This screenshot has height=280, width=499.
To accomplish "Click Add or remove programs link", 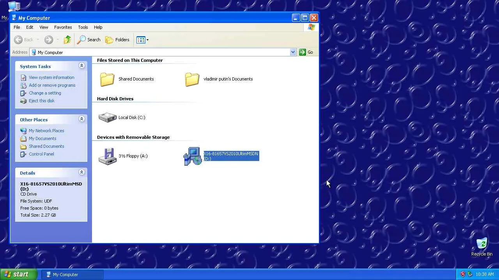I will tap(52, 85).
